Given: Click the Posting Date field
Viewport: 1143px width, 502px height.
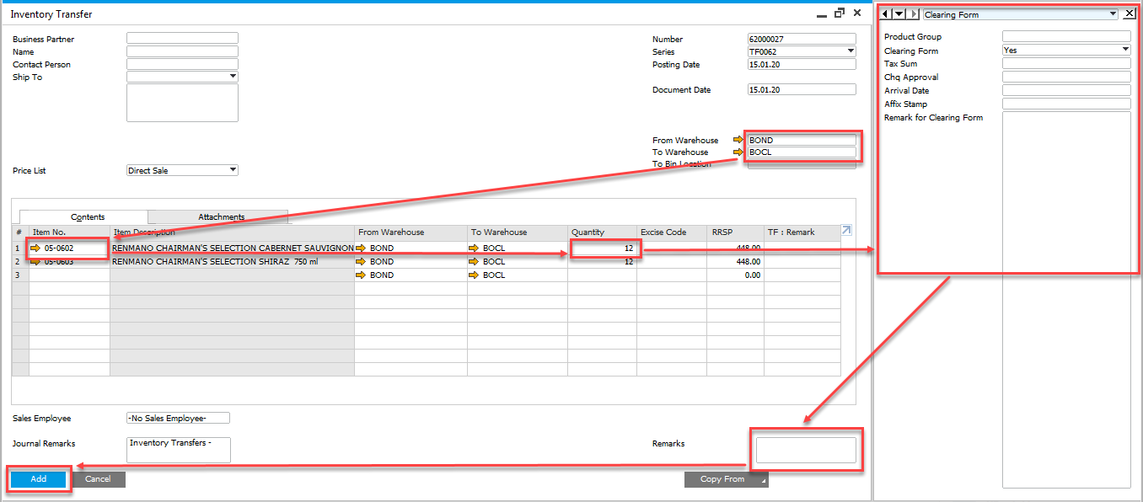Looking at the screenshot, I should [x=802, y=64].
